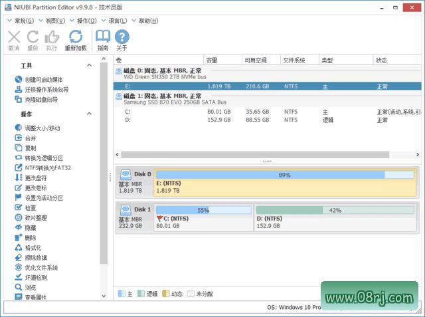
Task: Select 擦除数据 (Wipe data) operation
Action: pos(31,257)
